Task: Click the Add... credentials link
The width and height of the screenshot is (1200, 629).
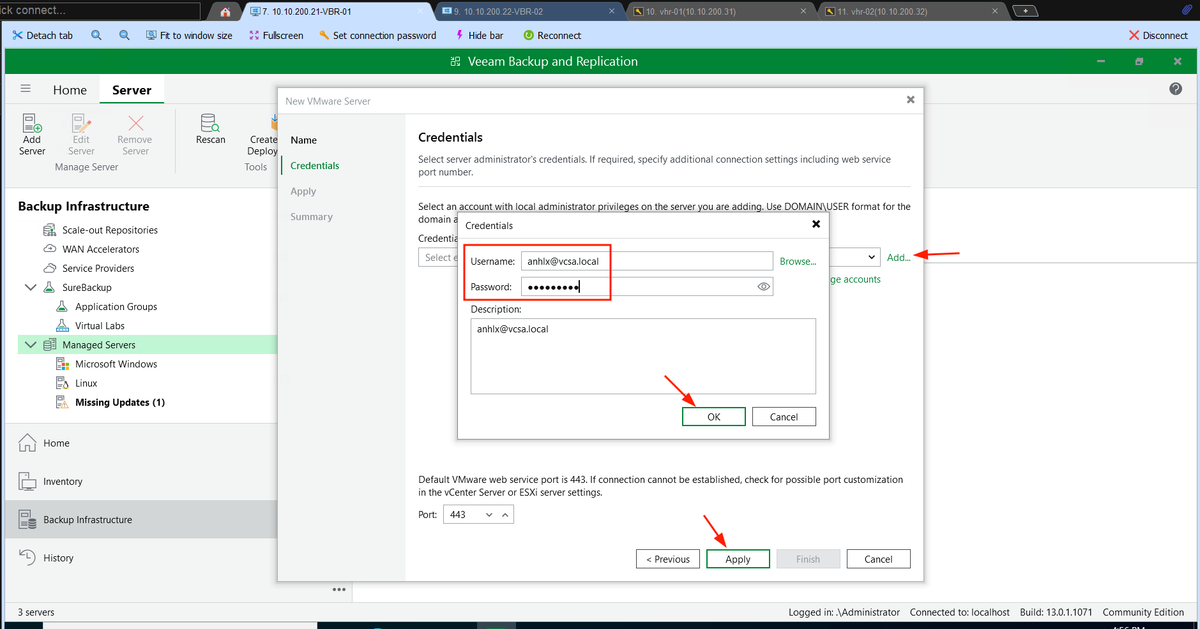Action: (x=899, y=258)
